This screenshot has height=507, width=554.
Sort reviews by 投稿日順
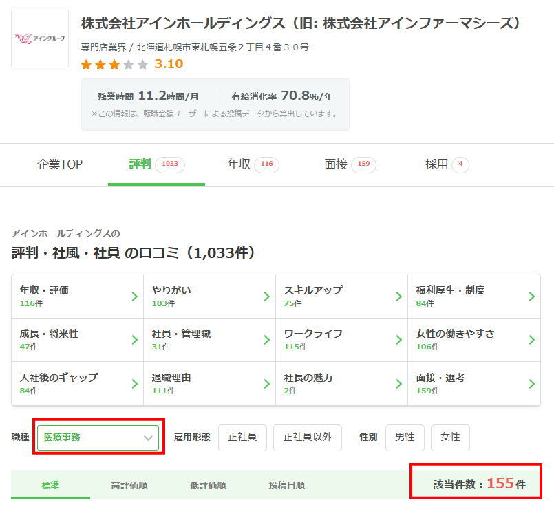(x=286, y=485)
